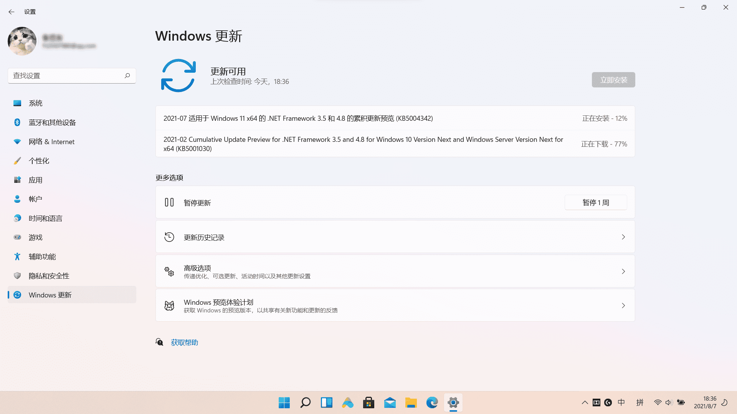
Task: Click the KB5004342 update entry text
Action: pos(298,118)
